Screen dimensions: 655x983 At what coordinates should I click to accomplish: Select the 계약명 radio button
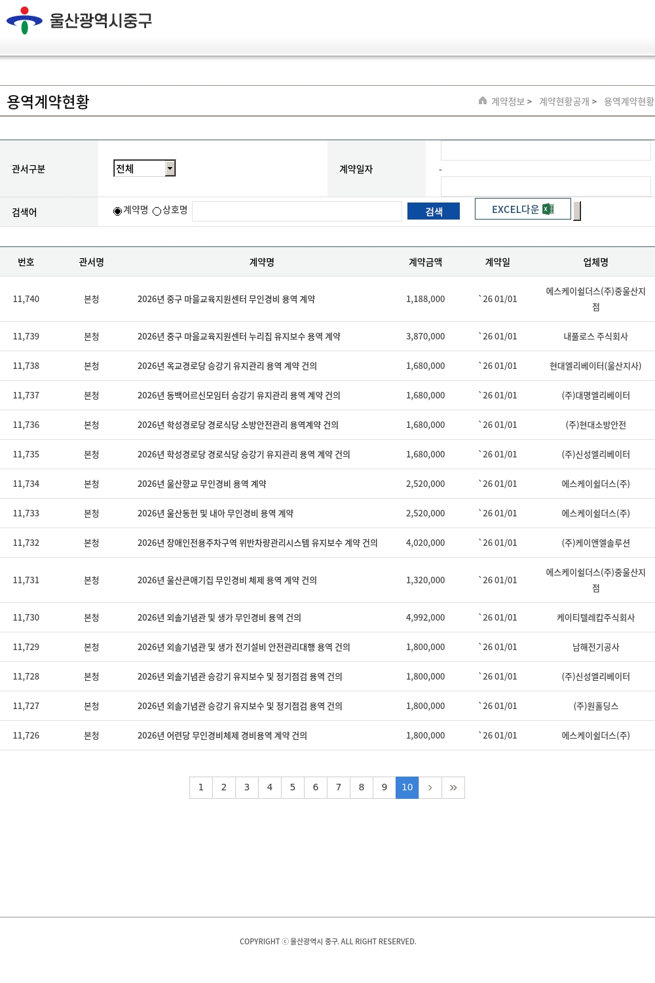[118, 211]
